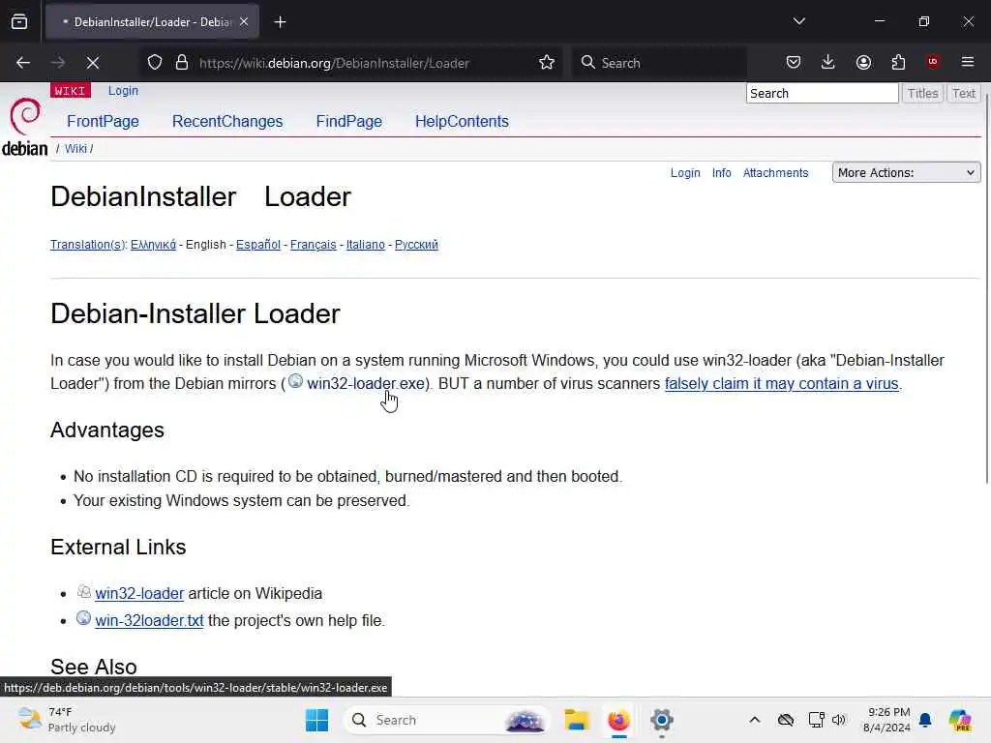Open File Explorer from taskbar

577,720
